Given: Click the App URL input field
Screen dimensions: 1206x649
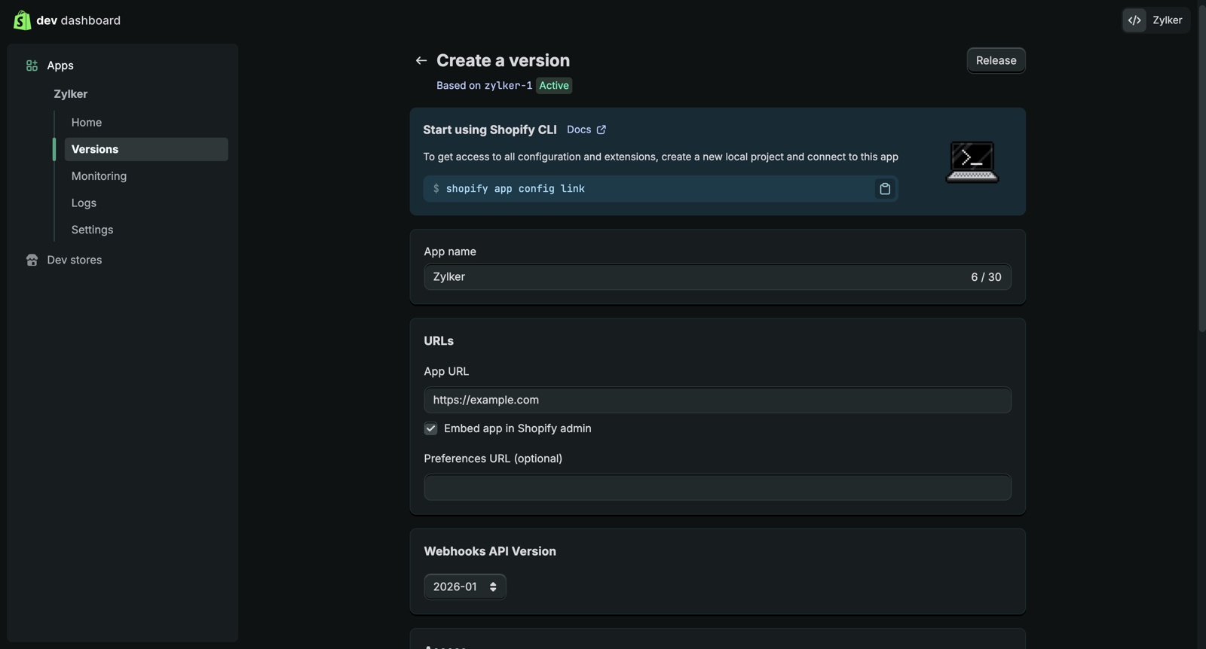Looking at the screenshot, I should click(x=717, y=400).
